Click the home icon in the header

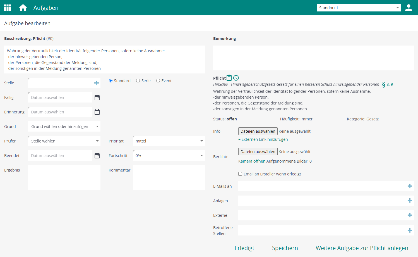tap(23, 8)
